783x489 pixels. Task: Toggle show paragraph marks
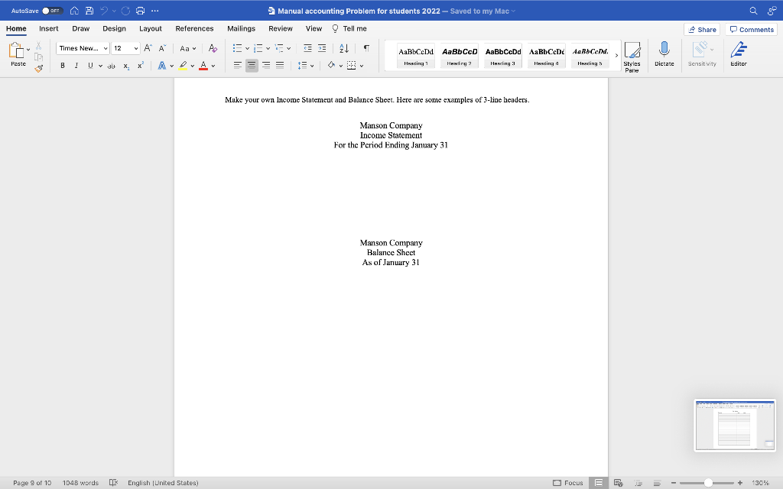(x=366, y=48)
